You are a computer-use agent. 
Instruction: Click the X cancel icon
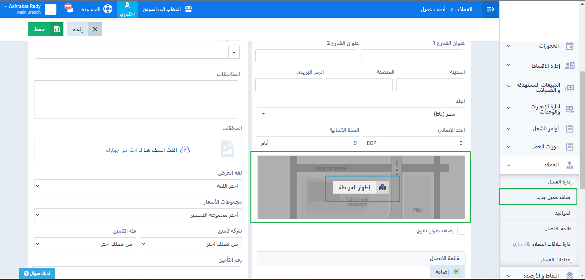(95, 29)
